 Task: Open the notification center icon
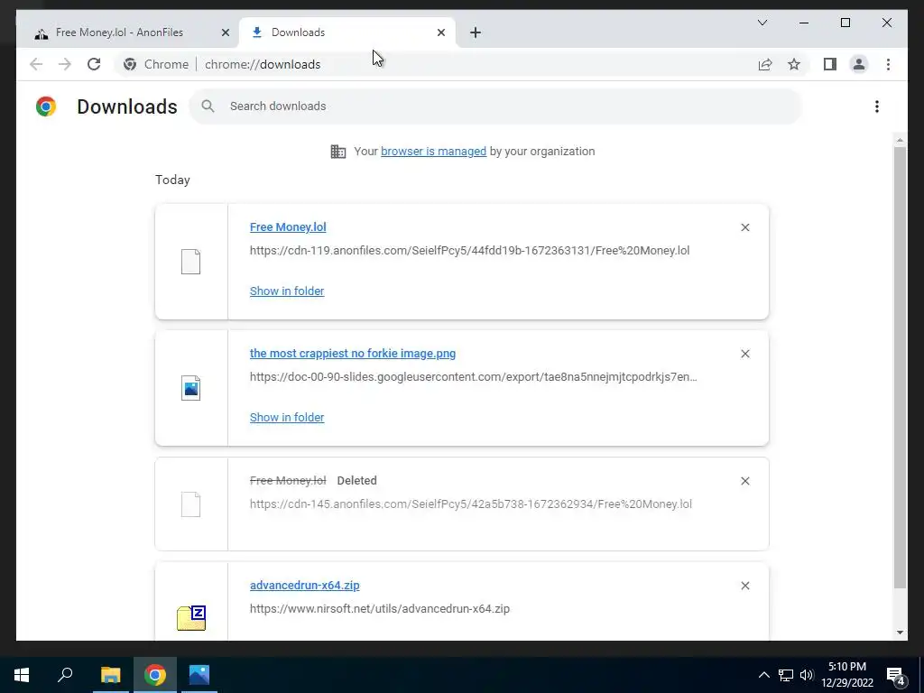pyautogui.click(x=896, y=675)
